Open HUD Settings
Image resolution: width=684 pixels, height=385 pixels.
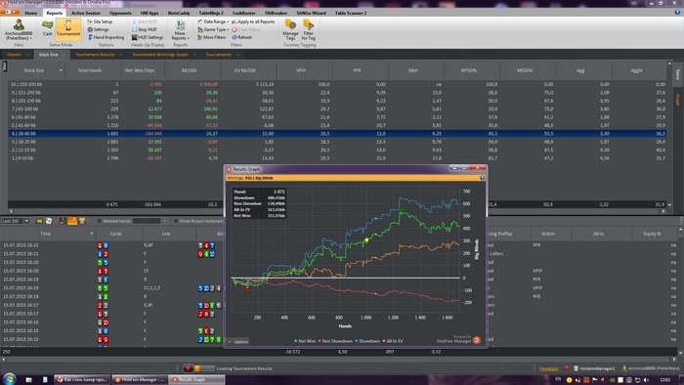(148, 37)
